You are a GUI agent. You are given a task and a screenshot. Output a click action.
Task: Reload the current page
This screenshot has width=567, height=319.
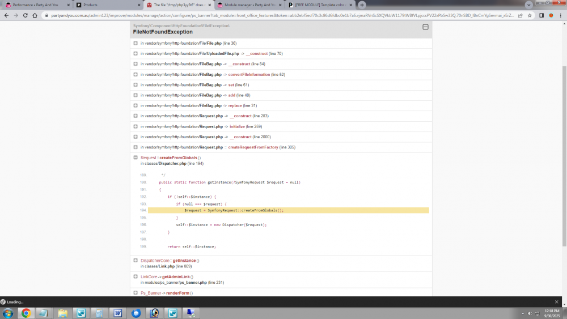pyautogui.click(x=26, y=15)
